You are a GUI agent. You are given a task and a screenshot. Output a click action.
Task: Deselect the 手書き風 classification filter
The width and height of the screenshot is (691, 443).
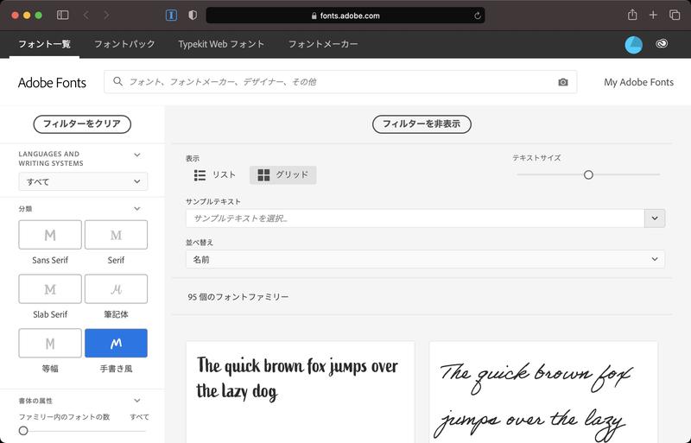coord(116,344)
